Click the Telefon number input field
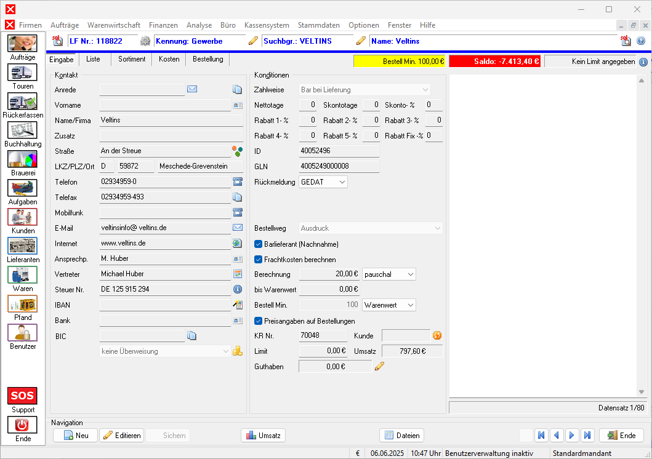 pos(164,182)
